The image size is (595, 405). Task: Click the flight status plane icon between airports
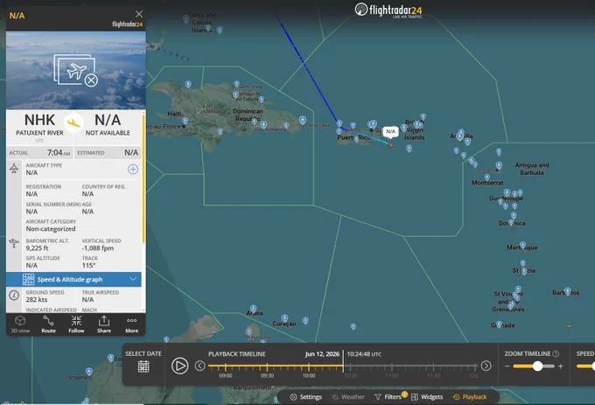click(x=73, y=122)
